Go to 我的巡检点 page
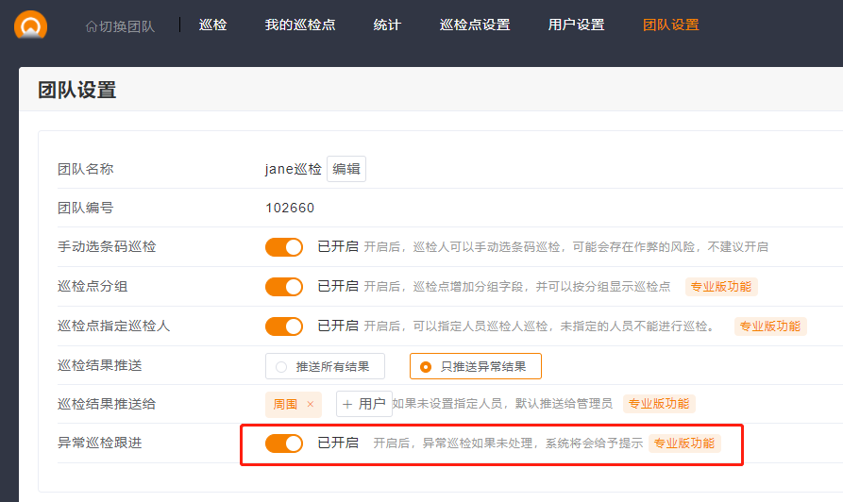The image size is (843, 502). point(299,25)
